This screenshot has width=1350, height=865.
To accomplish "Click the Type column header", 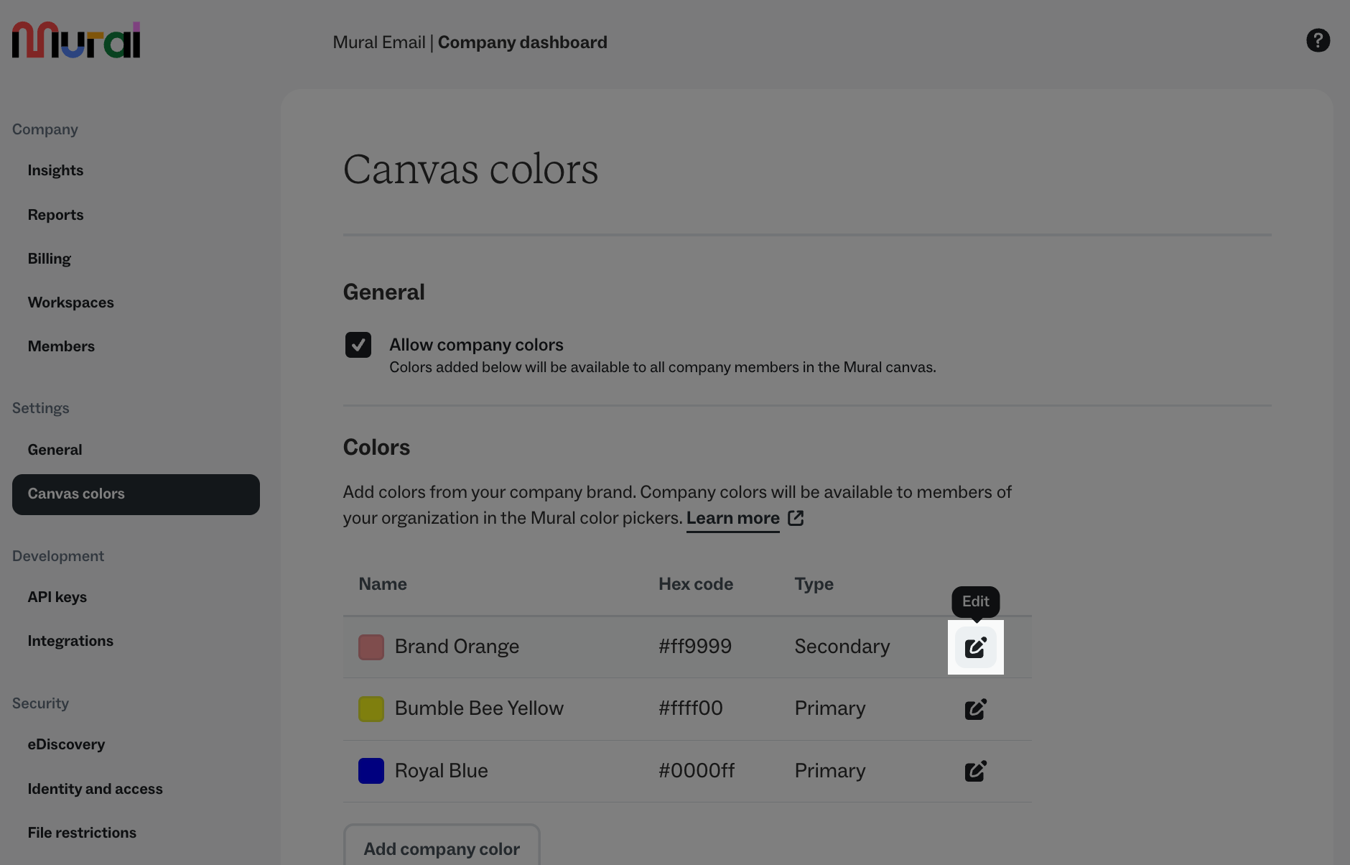I will [x=814, y=584].
